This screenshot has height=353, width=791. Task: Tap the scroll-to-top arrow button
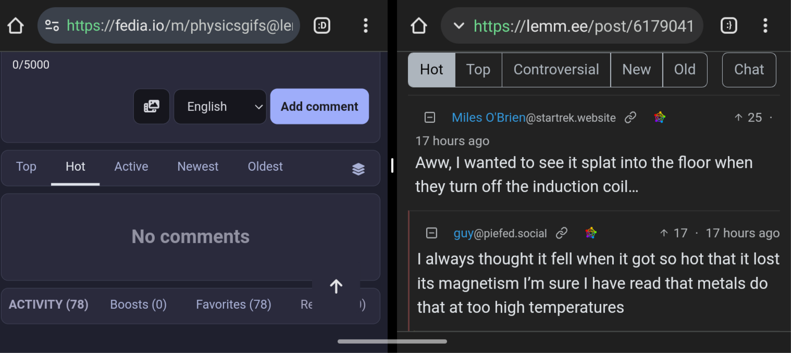[x=336, y=286]
